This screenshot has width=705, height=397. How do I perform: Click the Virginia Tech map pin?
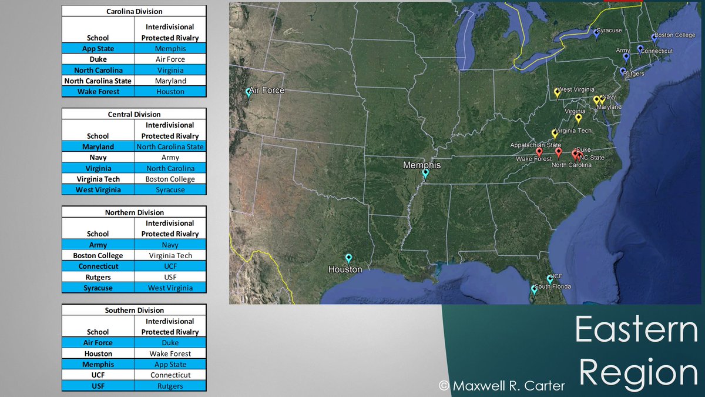tap(554, 134)
